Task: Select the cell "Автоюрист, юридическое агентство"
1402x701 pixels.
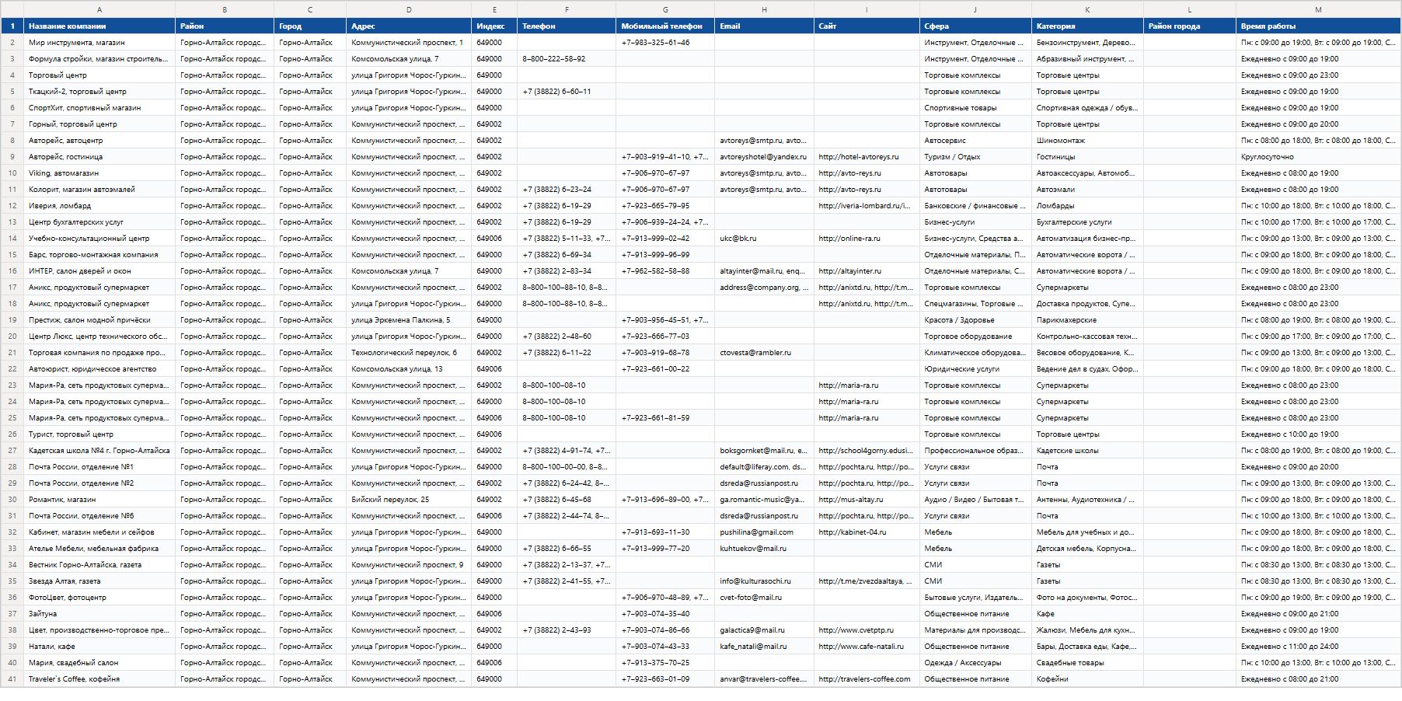Action: click(99, 369)
